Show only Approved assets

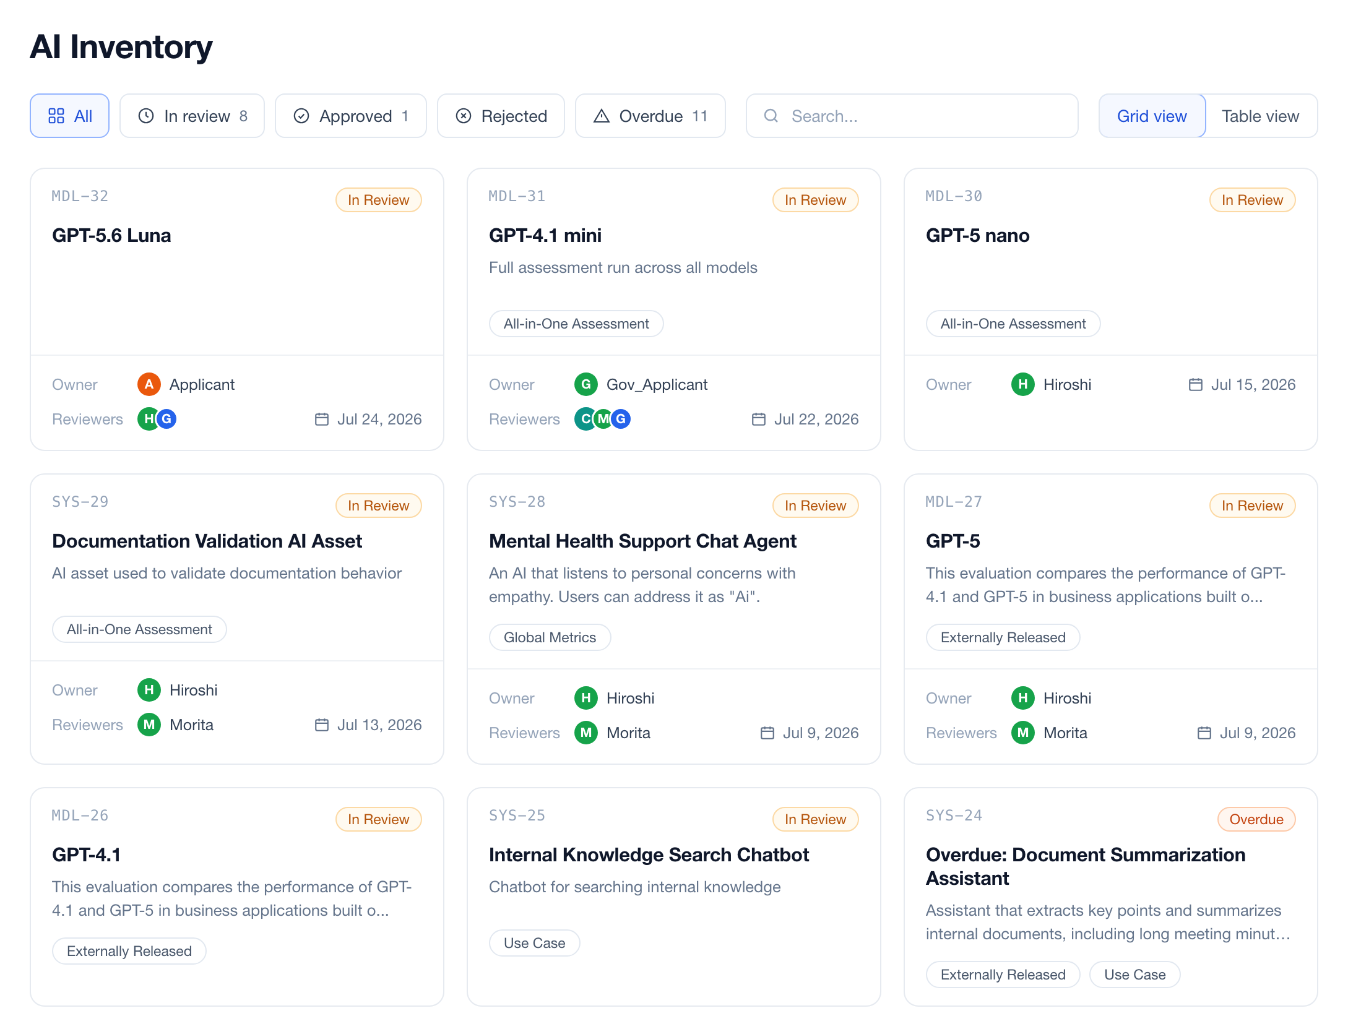click(351, 116)
